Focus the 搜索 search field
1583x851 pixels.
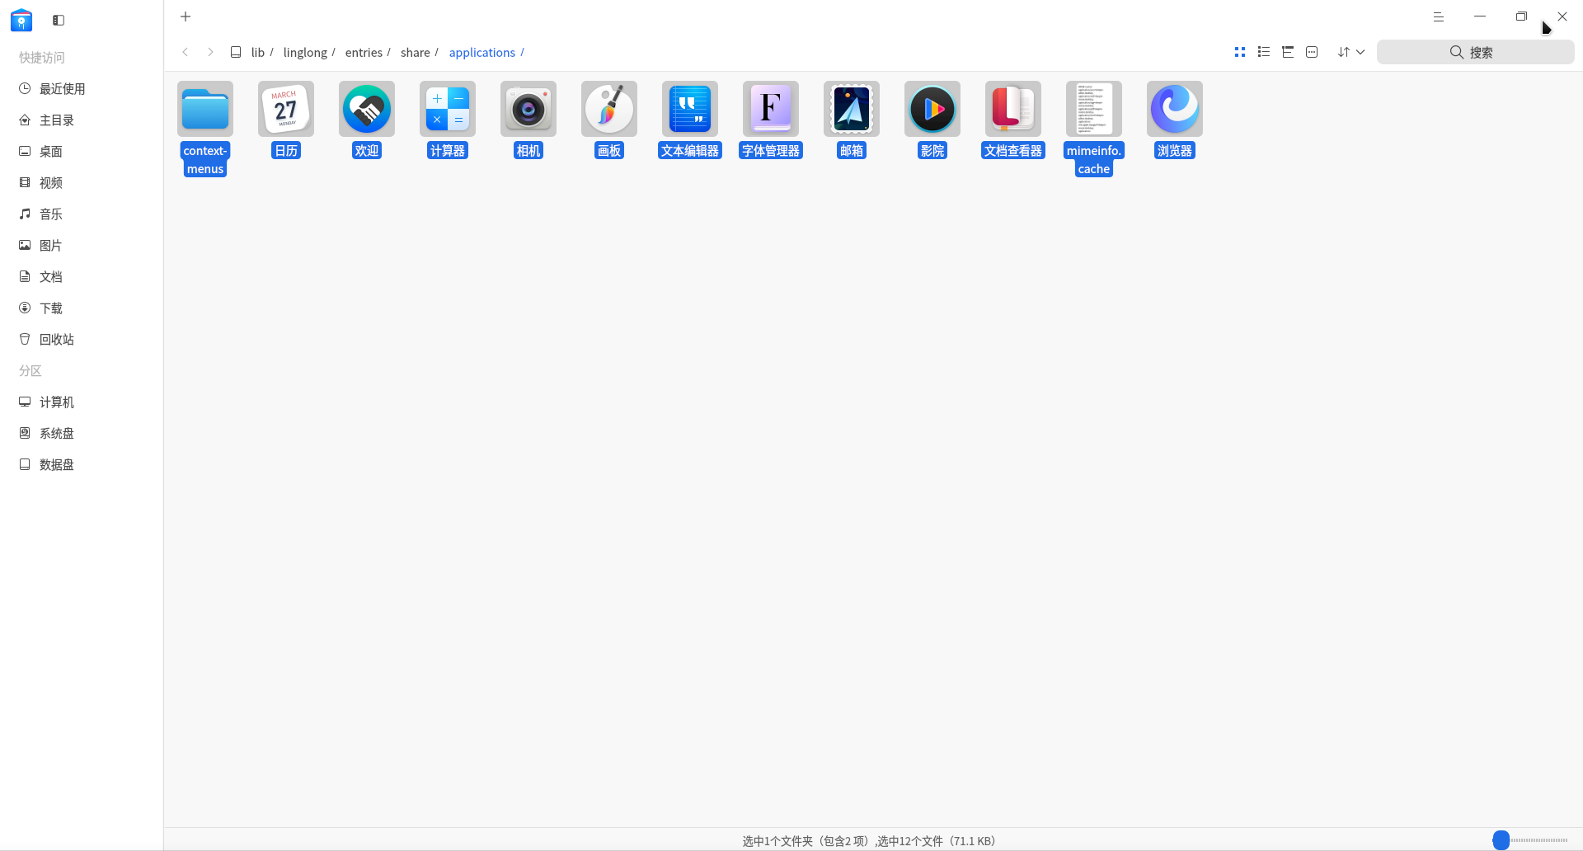(1475, 52)
